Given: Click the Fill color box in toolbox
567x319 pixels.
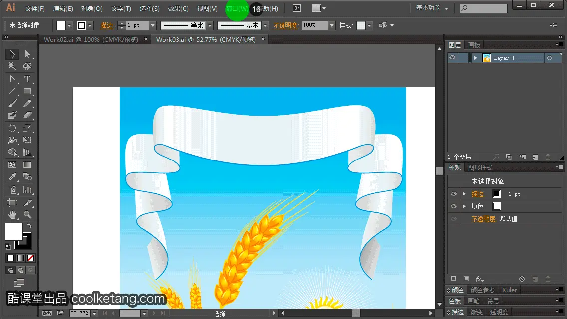Looking at the screenshot, I should pyautogui.click(x=14, y=232).
